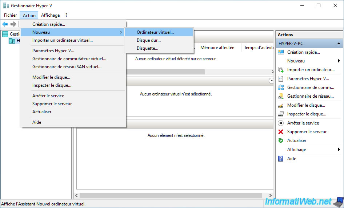Click the forward arrow toolbar icon
The height and width of the screenshot is (208, 344).
pyautogui.click(x=13, y=24)
